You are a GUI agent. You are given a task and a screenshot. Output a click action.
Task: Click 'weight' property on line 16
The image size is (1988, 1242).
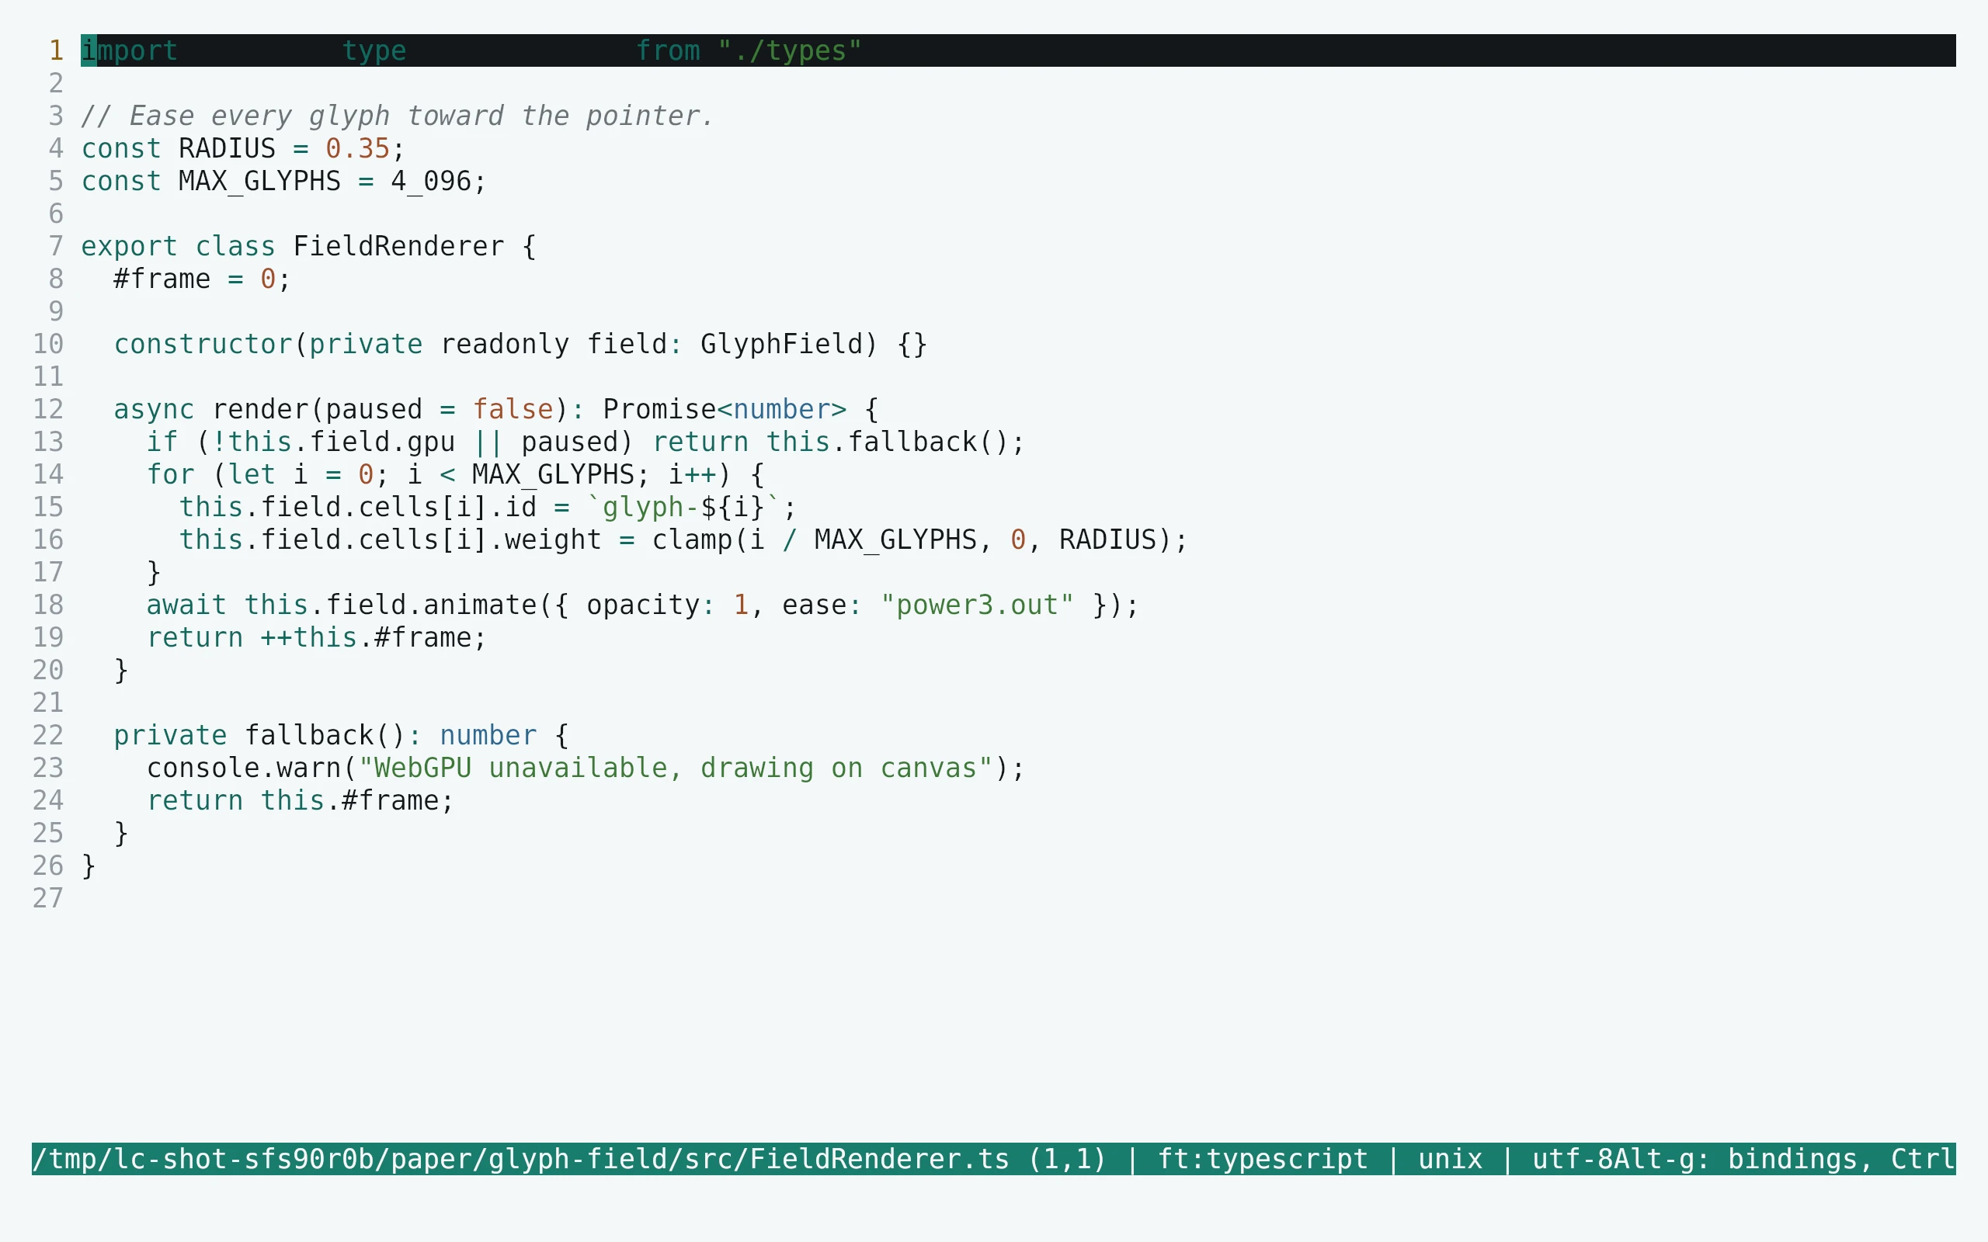552,539
